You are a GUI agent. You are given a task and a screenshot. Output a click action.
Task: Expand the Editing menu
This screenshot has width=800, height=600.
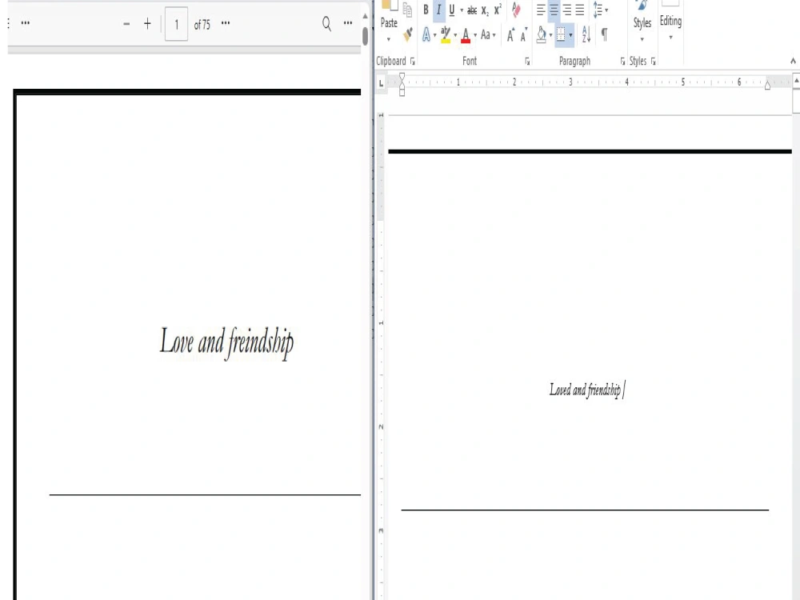point(670,22)
